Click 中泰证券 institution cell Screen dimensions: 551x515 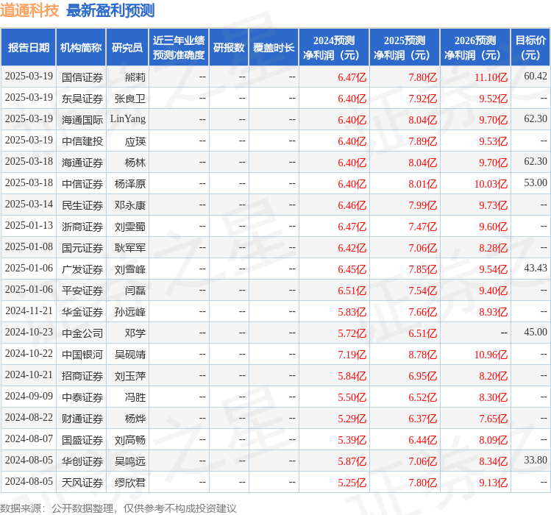coord(82,397)
